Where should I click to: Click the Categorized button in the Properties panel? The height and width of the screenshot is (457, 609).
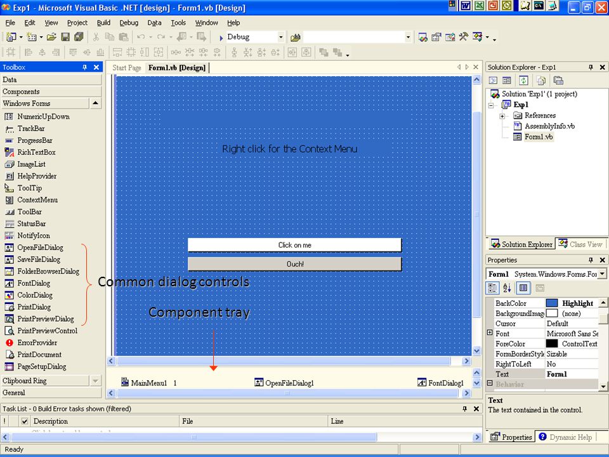[x=492, y=288]
